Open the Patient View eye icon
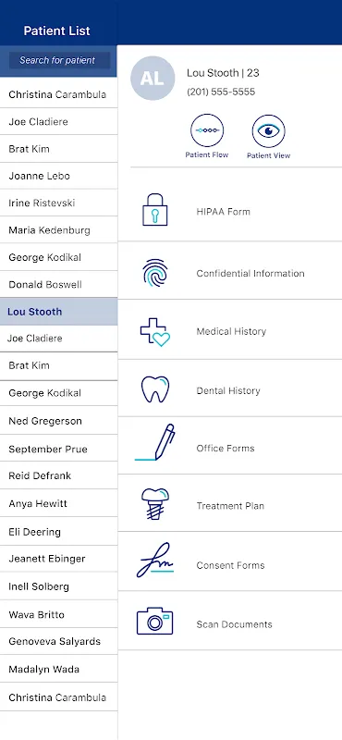This screenshot has height=740, width=342. 268,130
